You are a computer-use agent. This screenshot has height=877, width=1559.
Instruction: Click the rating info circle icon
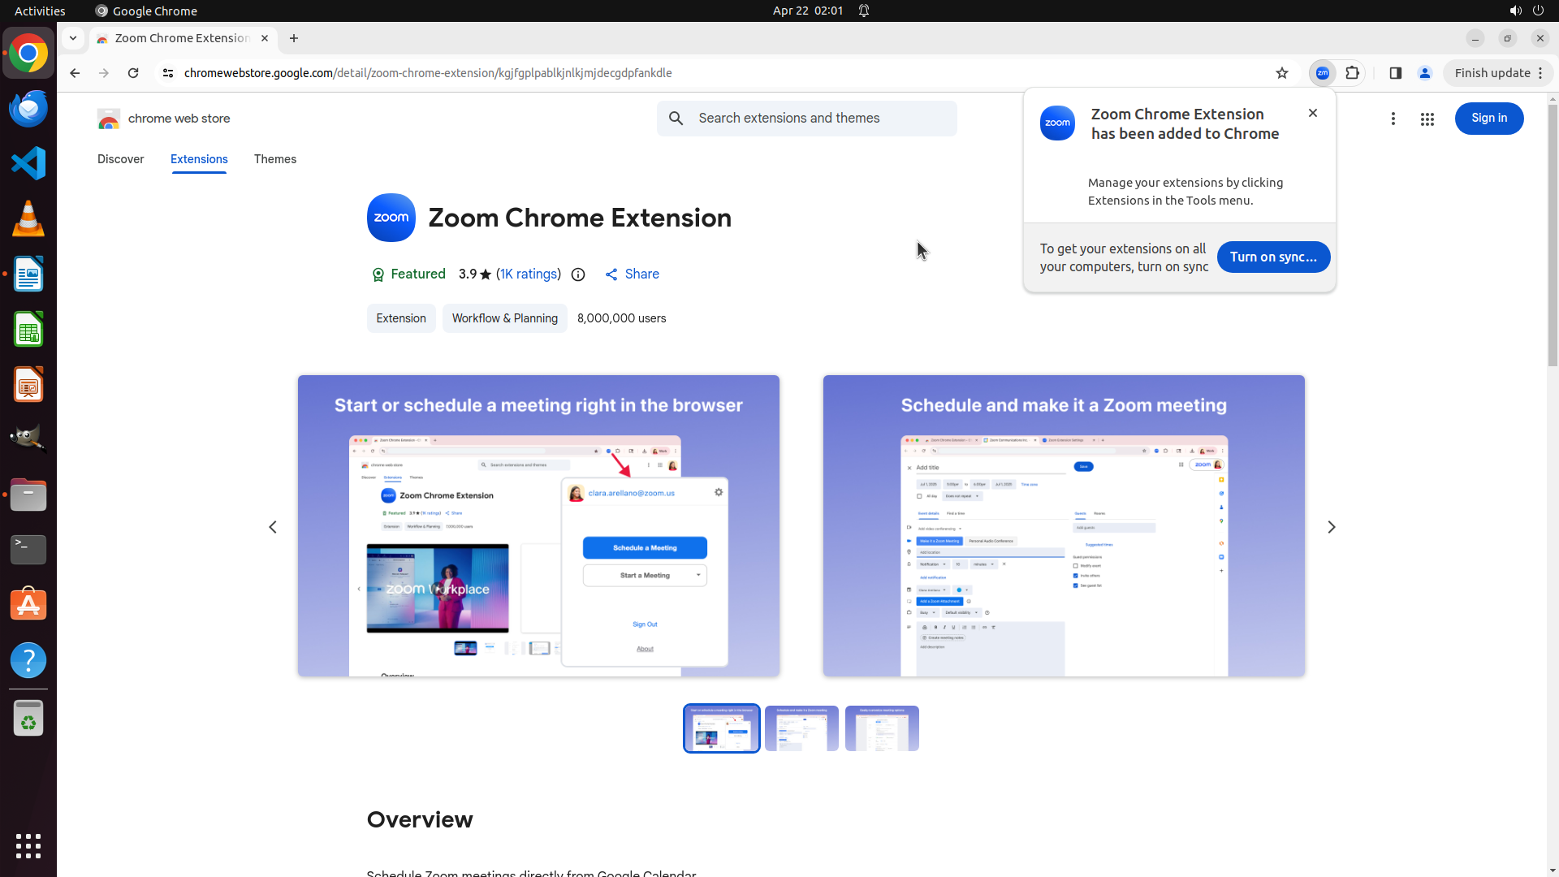pyautogui.click(x=578, y=274)
